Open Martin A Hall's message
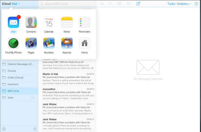This screenshot has height=132, width=201. coord(67,79)
